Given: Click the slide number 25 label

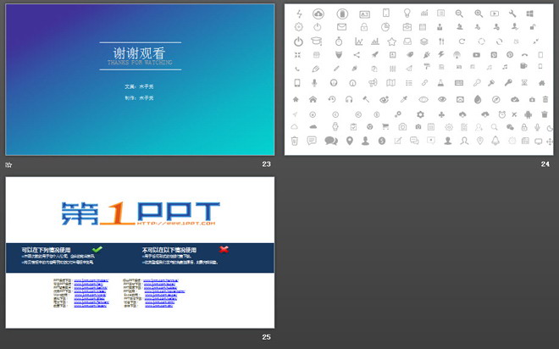Looking at the screenshot, I should tap(266, 337).
